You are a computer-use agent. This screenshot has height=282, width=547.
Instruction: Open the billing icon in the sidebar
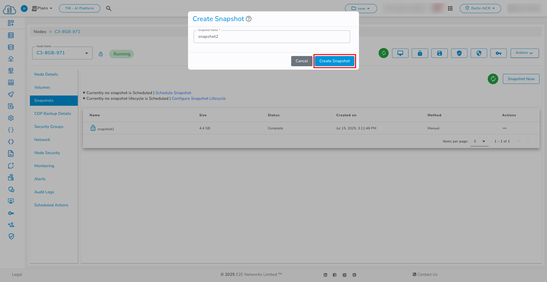click(11, 106)
